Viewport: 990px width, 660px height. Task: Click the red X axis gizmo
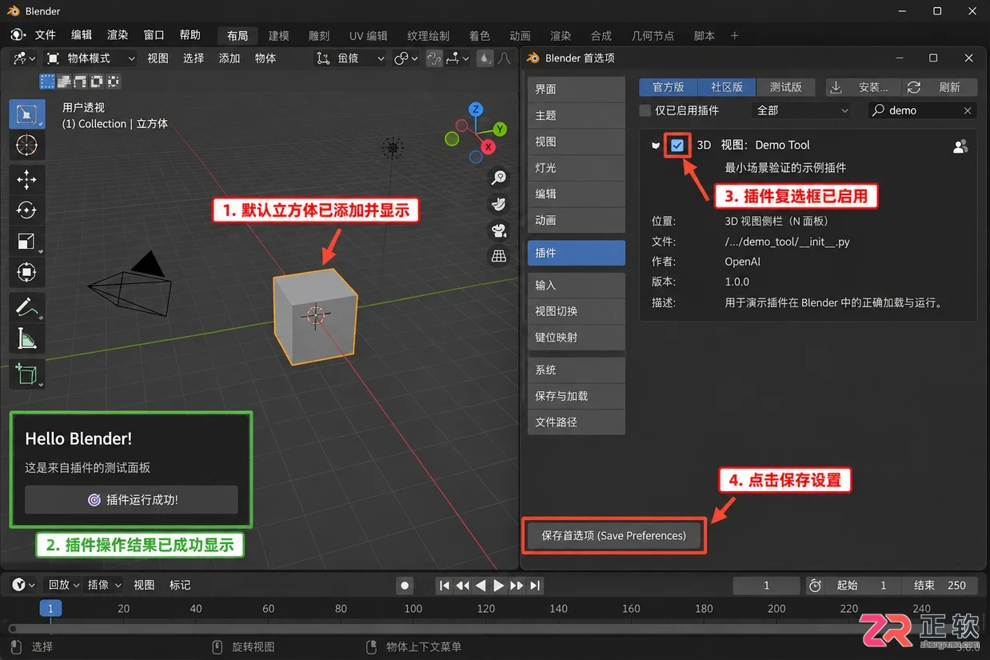tap(489, 148)
